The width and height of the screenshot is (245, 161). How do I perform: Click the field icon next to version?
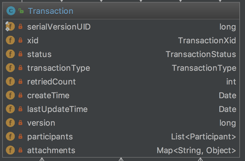point(10,123)
